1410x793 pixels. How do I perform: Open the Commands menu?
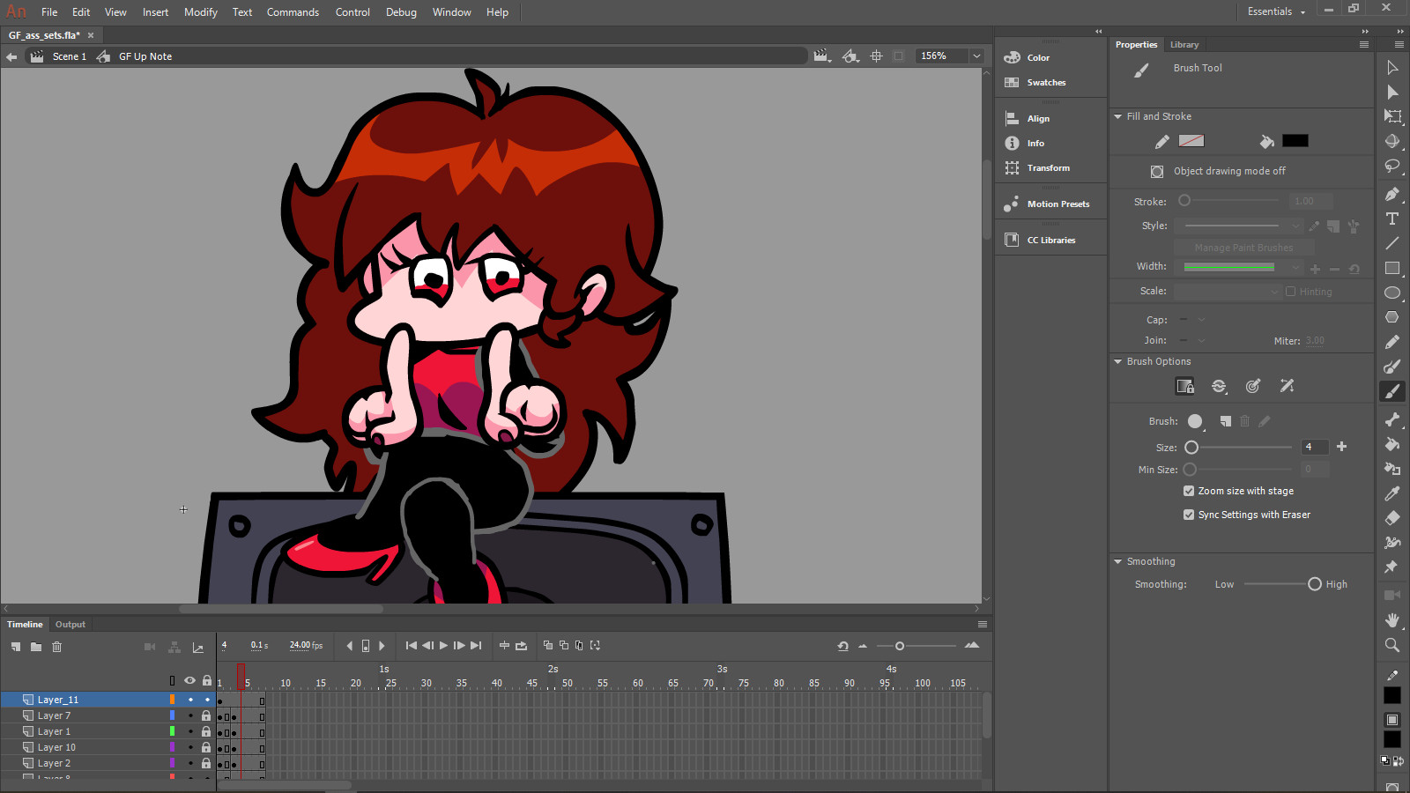click(x=293, y=12)
